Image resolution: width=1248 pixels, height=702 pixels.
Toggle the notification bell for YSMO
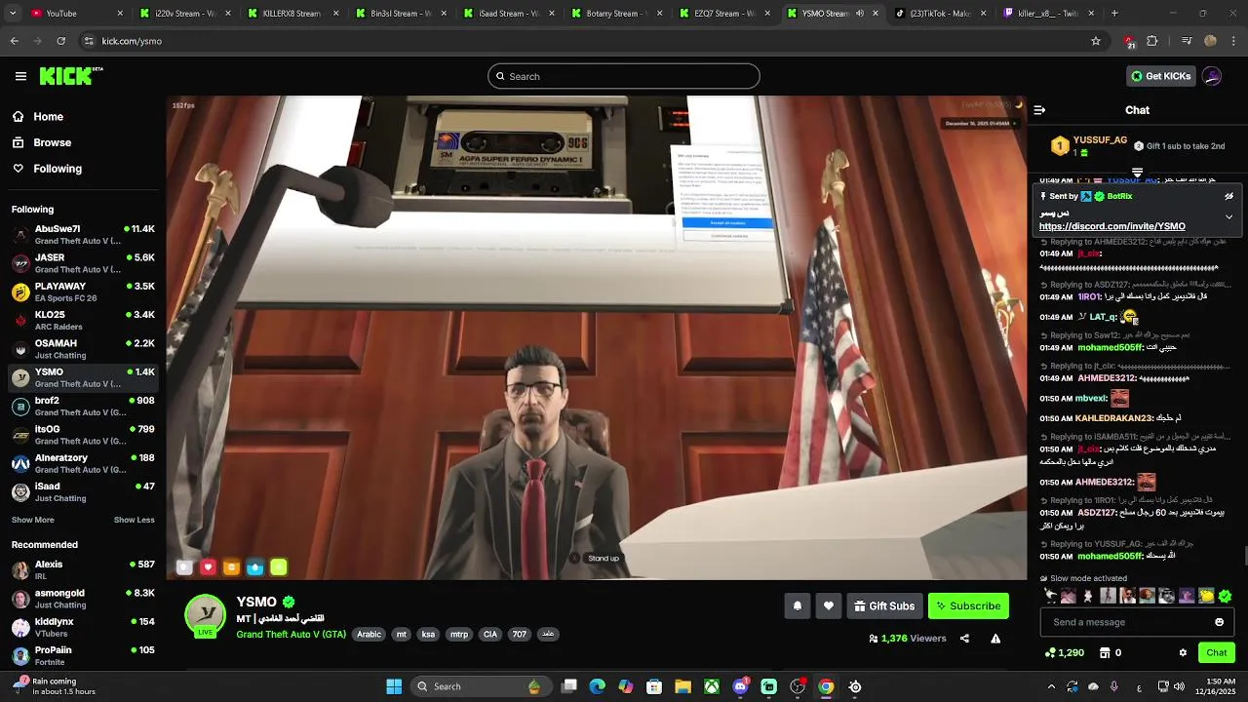click(797, 605)
